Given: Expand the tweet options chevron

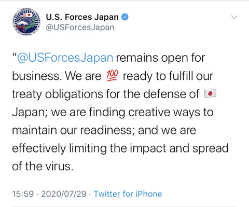Looking at the screenshot, I should [234, 17].
